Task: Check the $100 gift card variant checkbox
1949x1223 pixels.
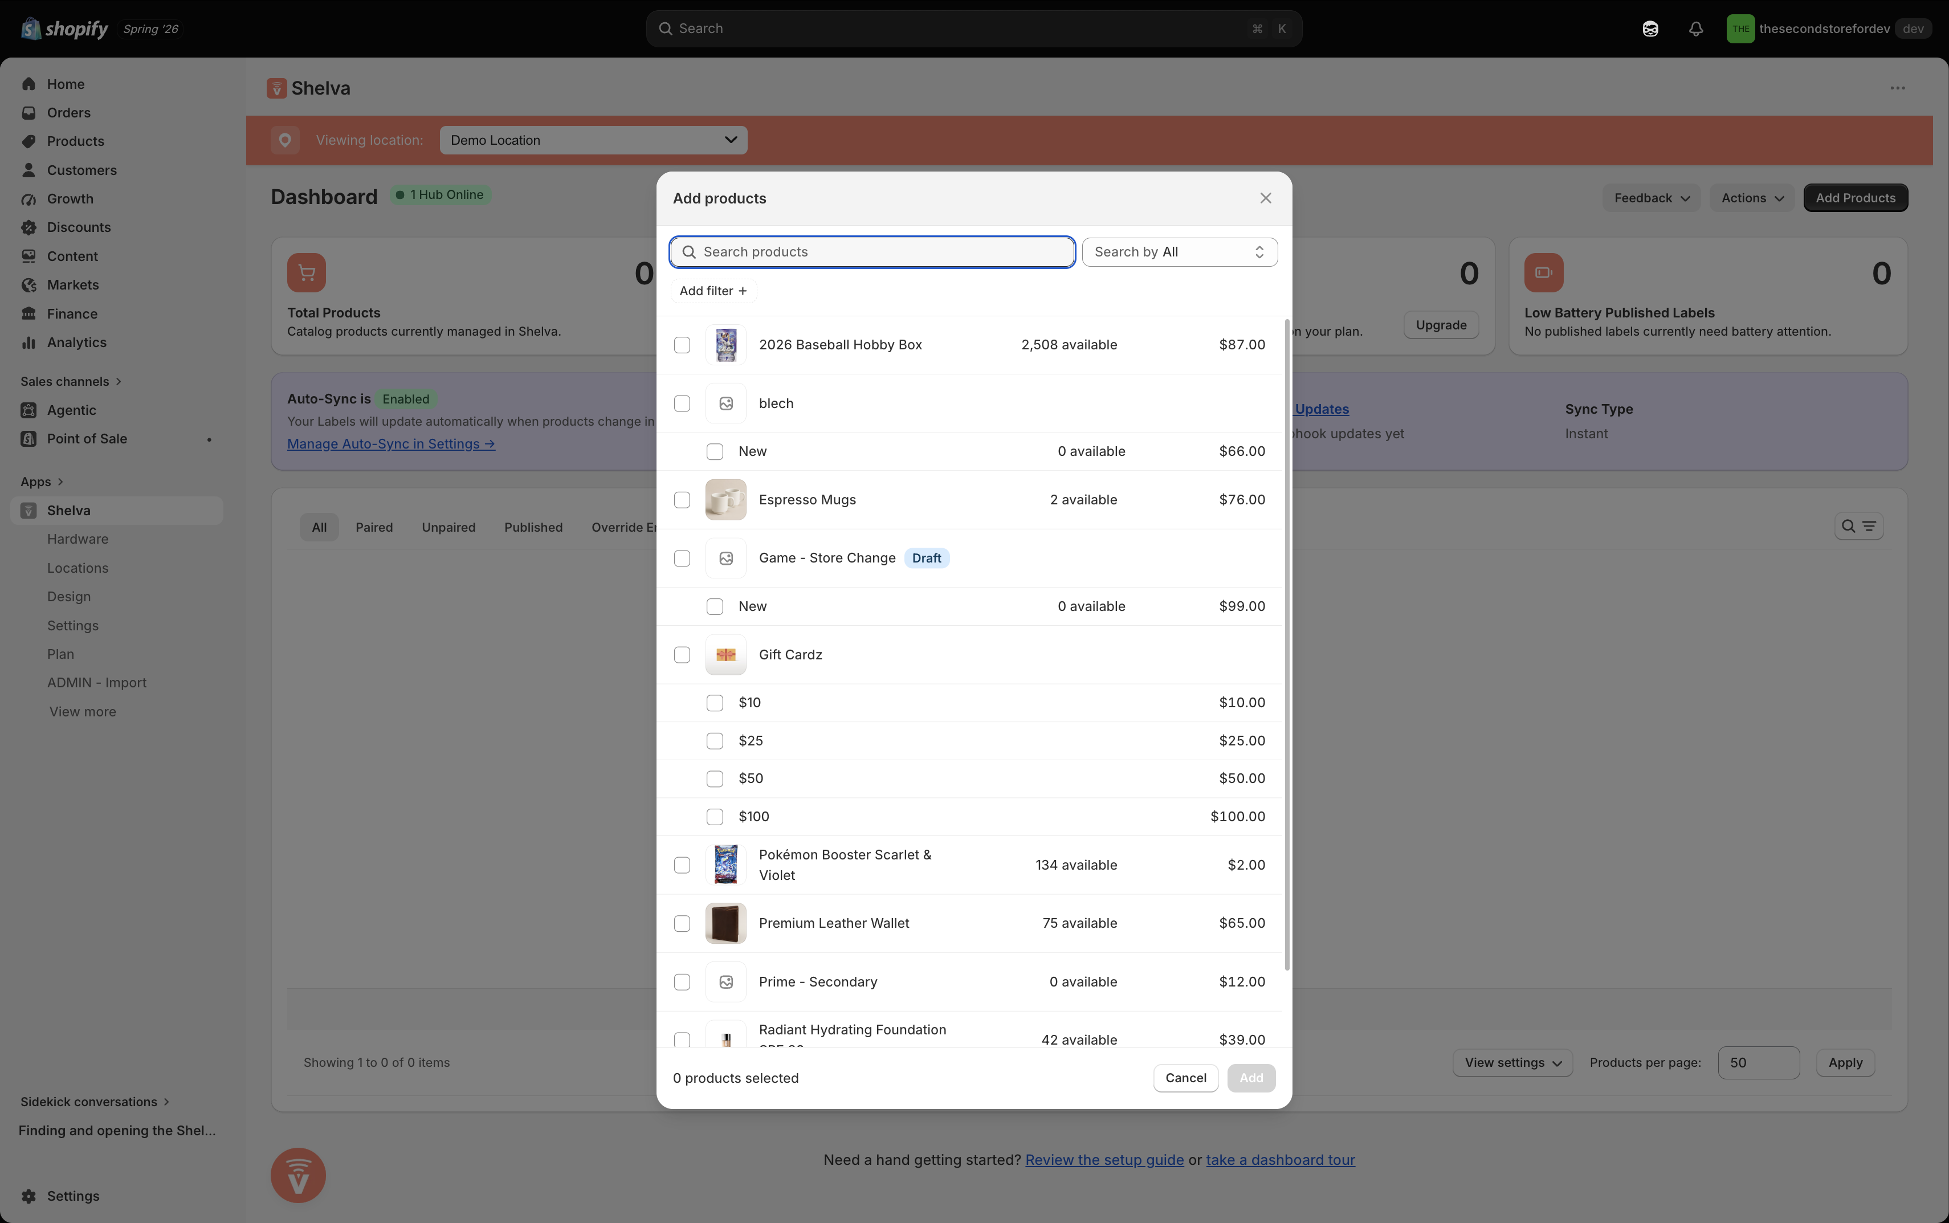Action: point(715,817)
